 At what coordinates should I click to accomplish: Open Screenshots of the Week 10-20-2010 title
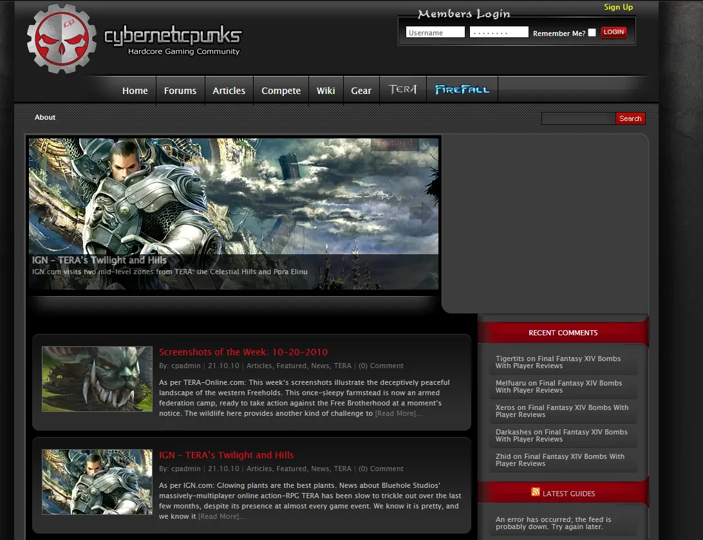243,352
